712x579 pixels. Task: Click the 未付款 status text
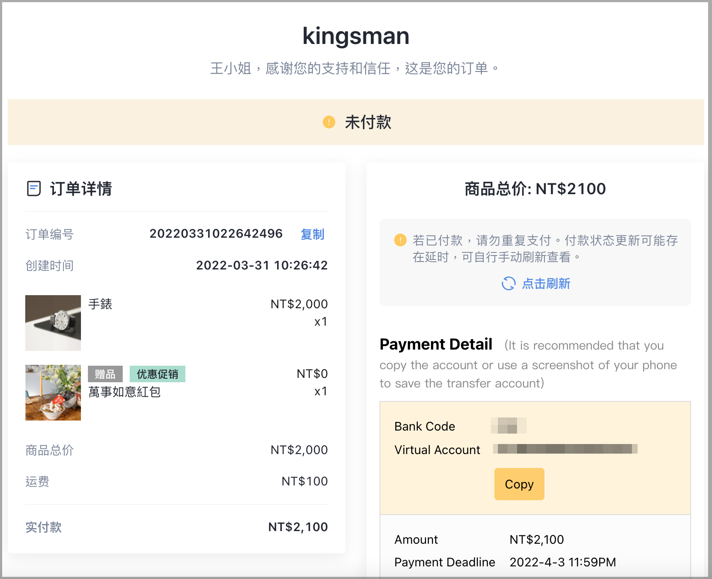pos(368,122)
